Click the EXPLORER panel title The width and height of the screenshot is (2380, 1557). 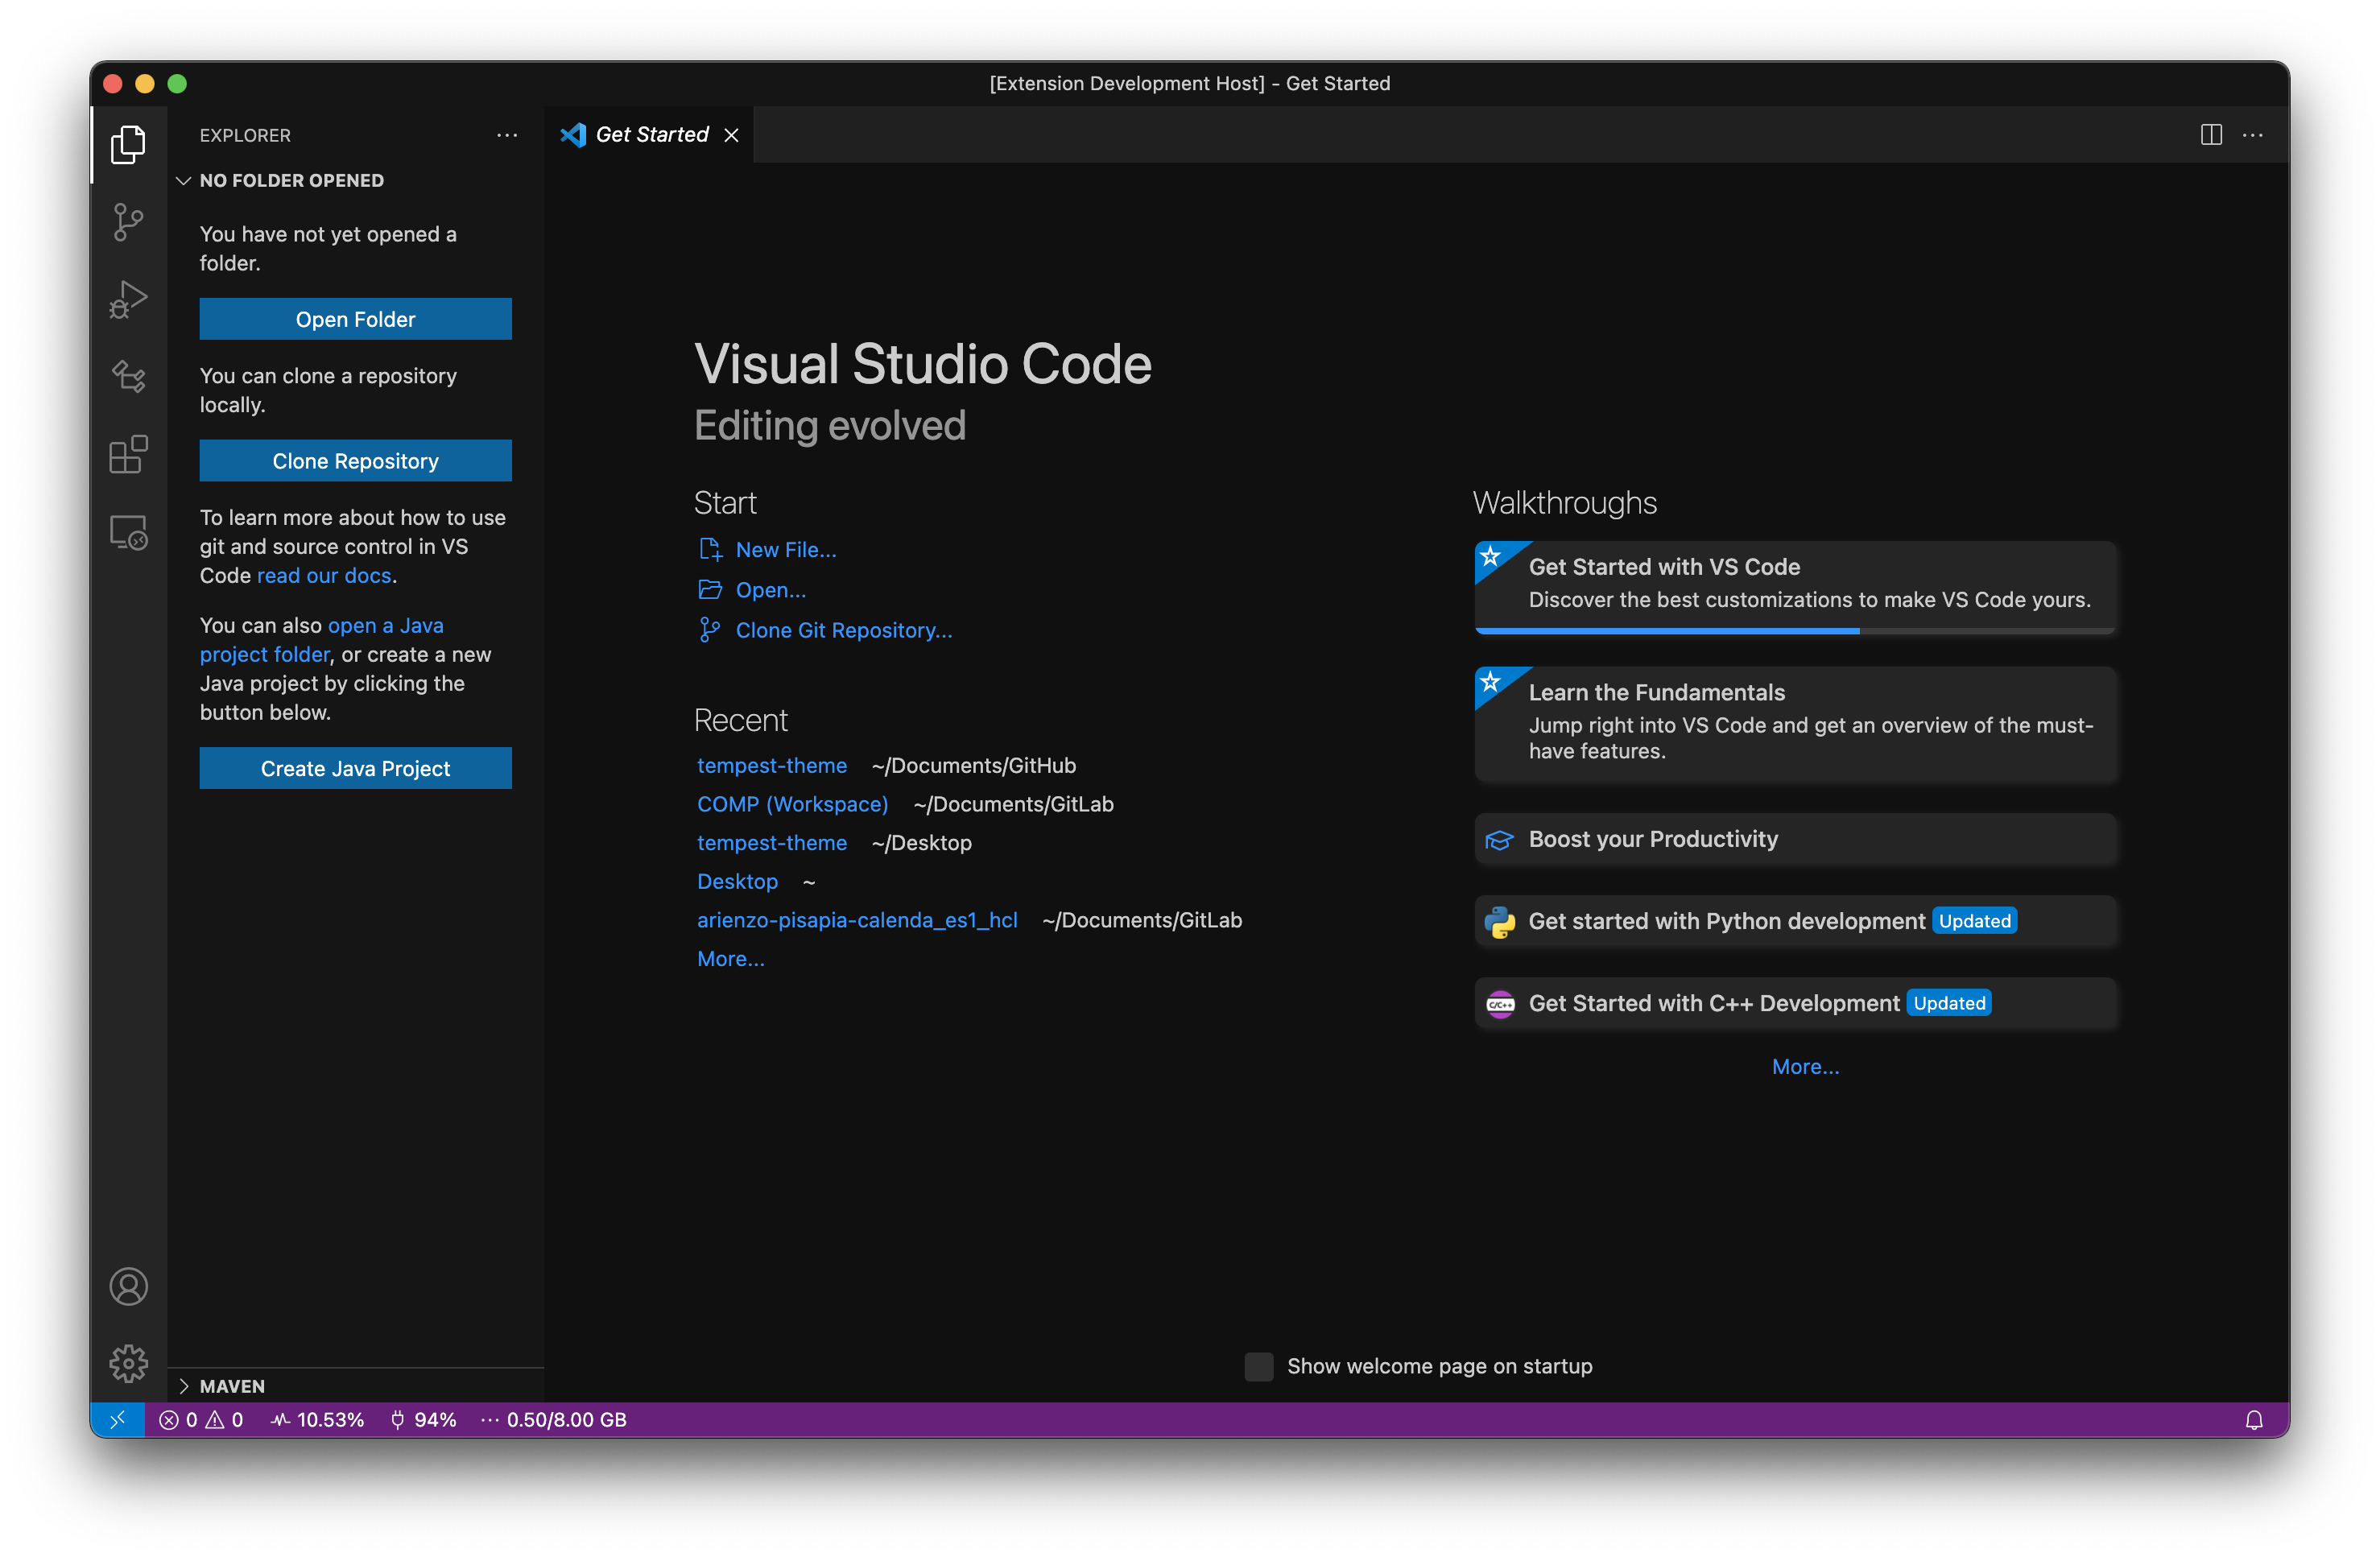[x=245, y=135]
